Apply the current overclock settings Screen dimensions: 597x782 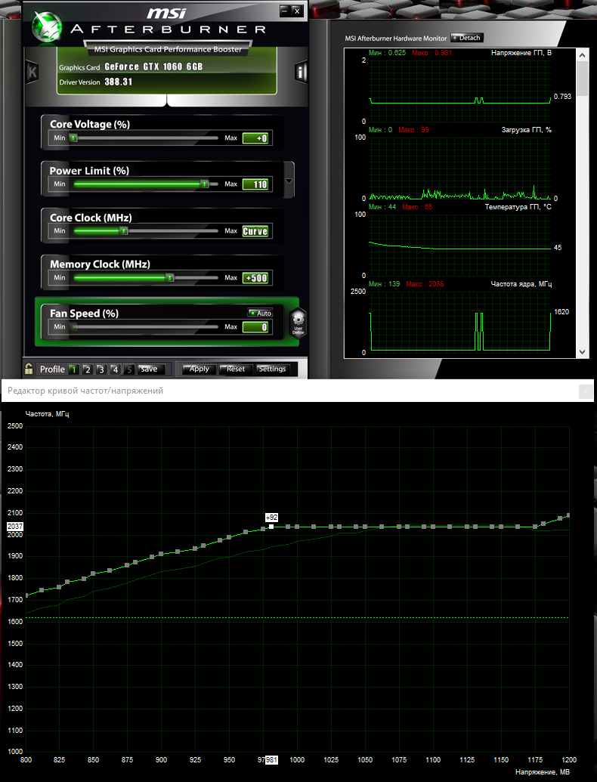pyautogui.click(x=199, y=369)
